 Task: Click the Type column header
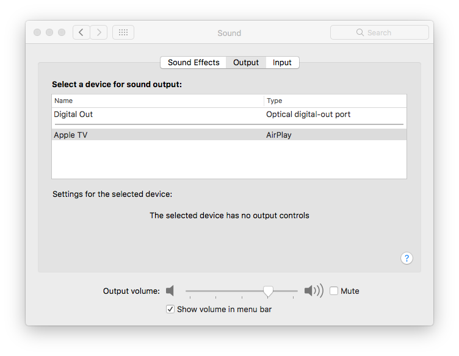335,101
